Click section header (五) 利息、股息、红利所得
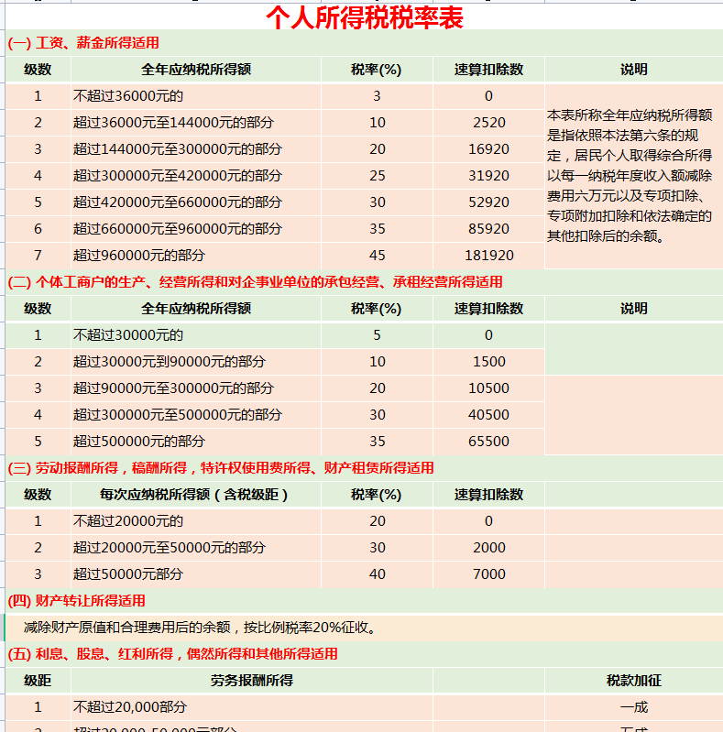The image size is (723, 732). click(365, 654)
